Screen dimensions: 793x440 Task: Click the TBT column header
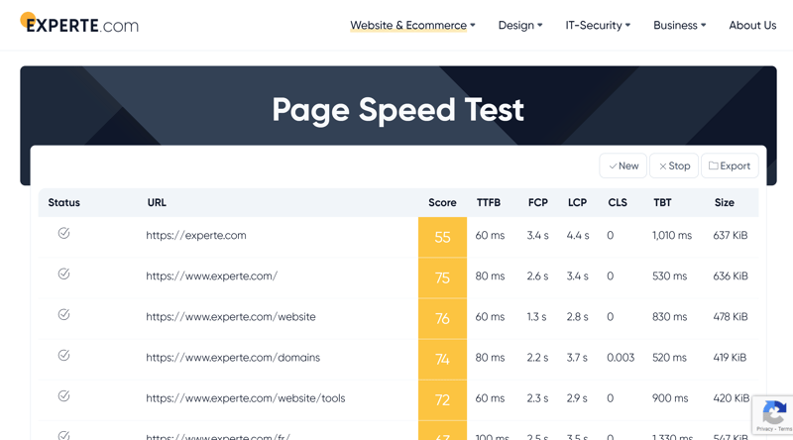click(x=662, y=203)
